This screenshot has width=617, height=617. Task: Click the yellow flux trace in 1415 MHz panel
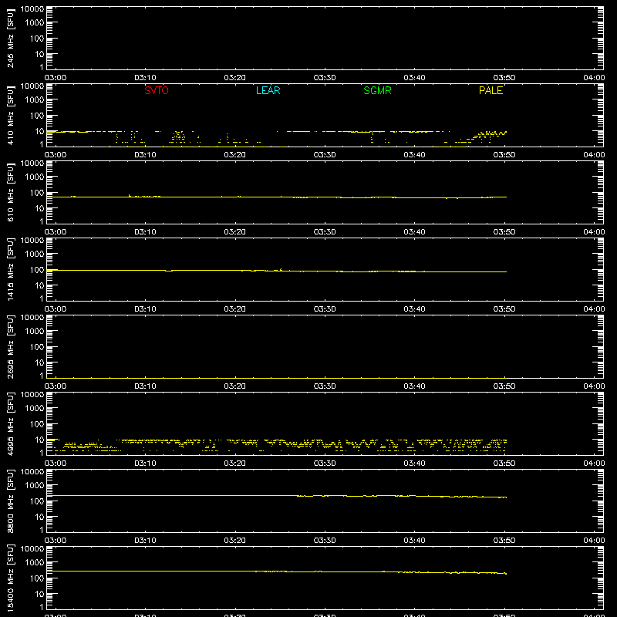(x=277, y=271)
